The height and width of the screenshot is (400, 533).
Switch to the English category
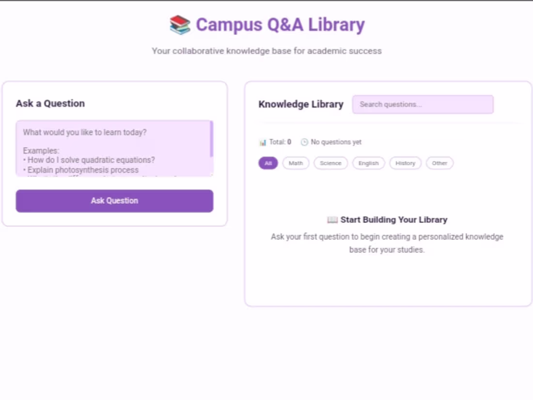click(x=368, y=163)
